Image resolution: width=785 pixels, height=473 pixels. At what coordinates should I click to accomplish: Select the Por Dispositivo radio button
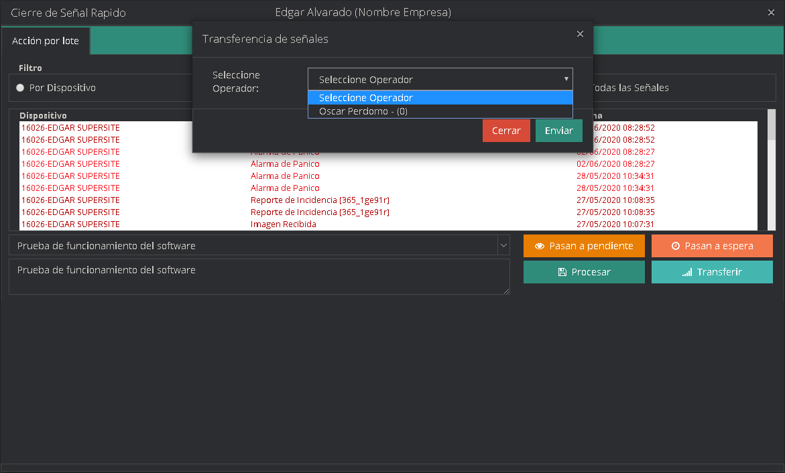20,88
